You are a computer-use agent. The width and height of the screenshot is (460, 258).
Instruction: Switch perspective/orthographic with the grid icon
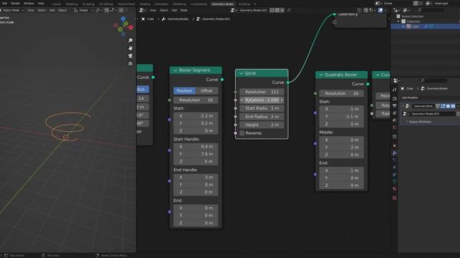(130, 64)
